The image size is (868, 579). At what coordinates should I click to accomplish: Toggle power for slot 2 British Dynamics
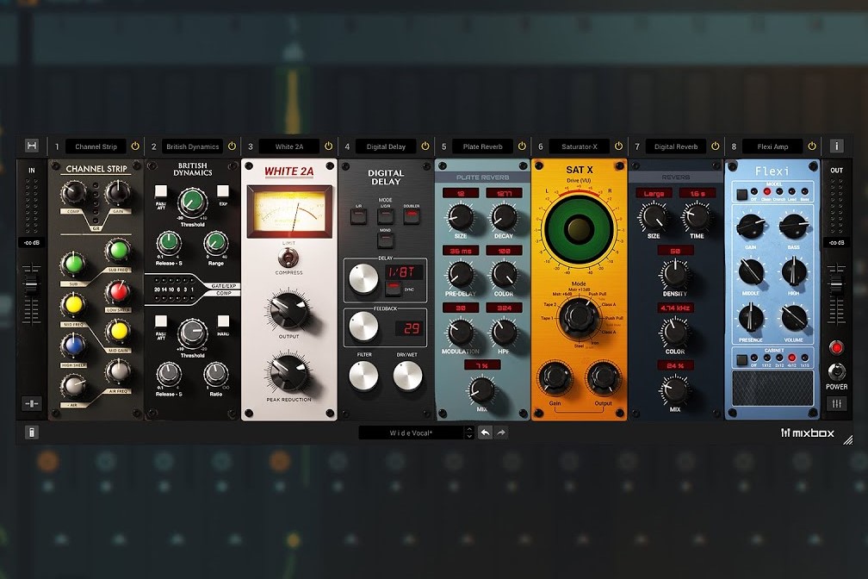(x=232, y=146)
